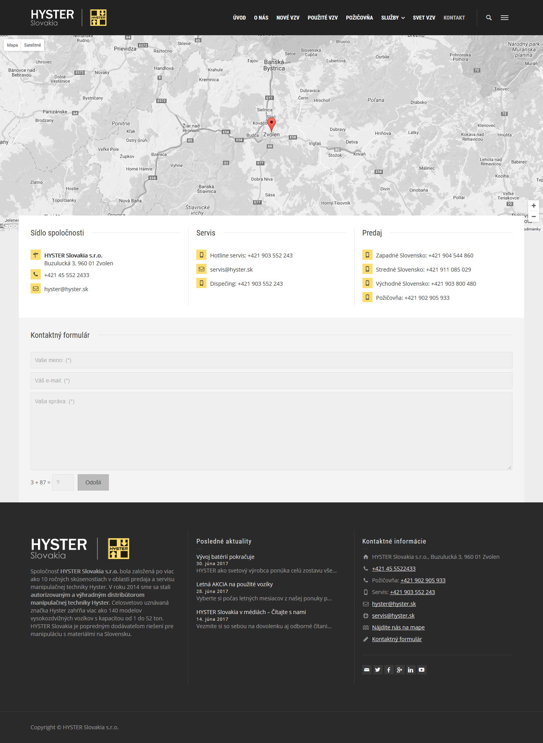
Task: Click envelope icon beside hyster@hyster.sk in Sídlo
Action: point(36,288)
